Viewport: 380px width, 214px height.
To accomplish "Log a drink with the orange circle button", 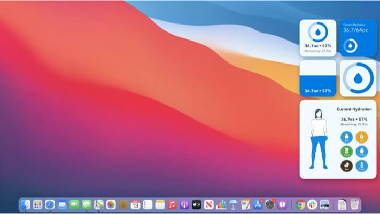I will coord(362,137).
